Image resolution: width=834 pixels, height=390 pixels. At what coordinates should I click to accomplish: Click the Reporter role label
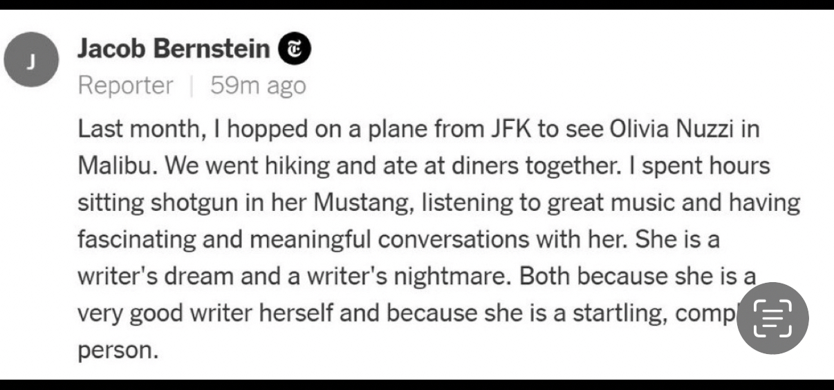125,86
